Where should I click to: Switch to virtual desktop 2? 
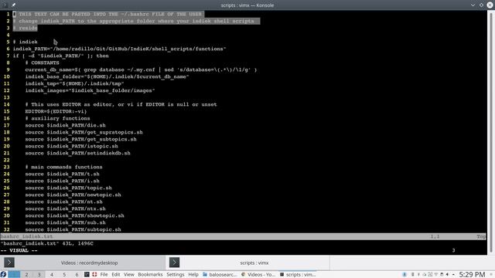tap(26, 275)
